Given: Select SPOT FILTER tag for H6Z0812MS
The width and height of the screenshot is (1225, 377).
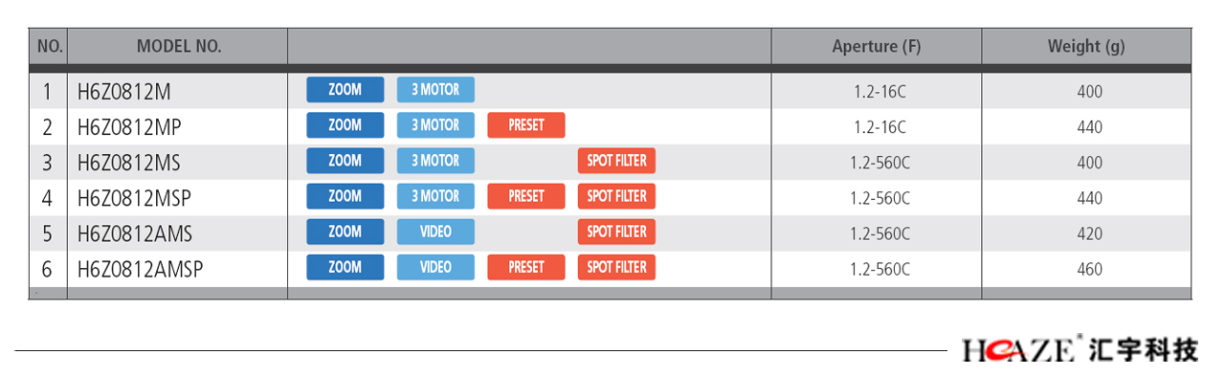Looking at the screenshot, I should [x=616, y=161].
